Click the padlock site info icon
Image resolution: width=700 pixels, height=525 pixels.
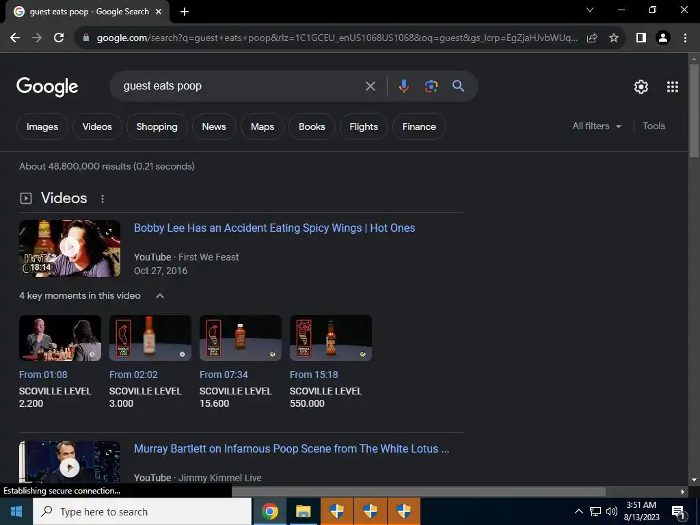[86, 38]
